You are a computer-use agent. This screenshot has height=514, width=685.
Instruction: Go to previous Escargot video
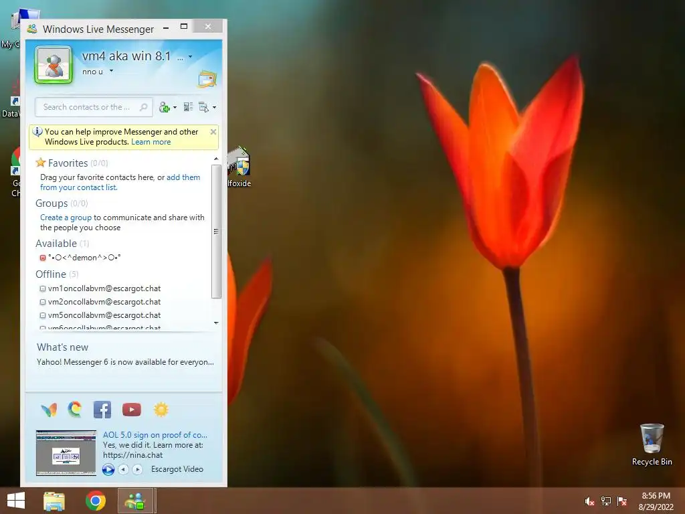pyautogui.click(x=123, y=469)
